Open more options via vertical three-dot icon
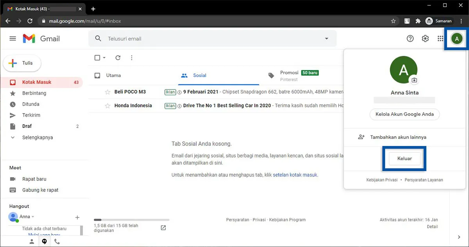This screenshot has width=469, height=247. click(x=132, y=57)
